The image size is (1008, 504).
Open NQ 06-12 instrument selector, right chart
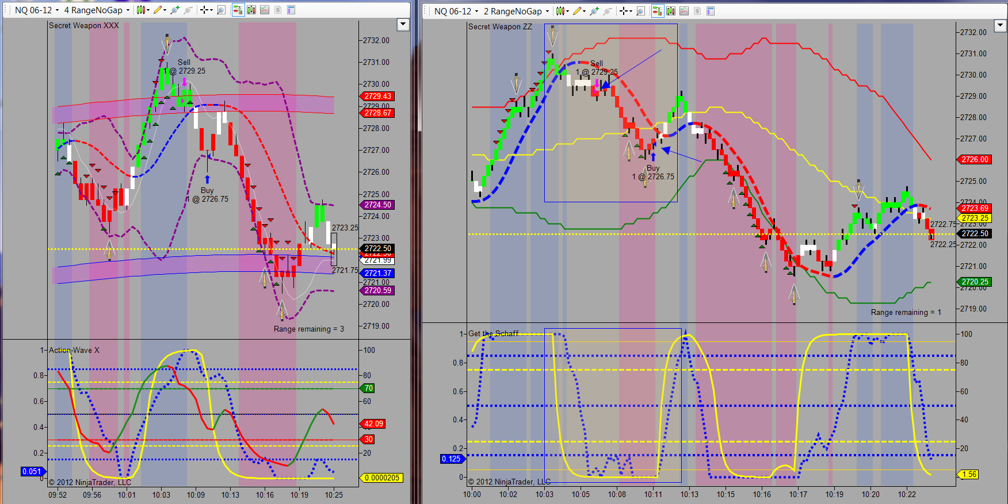coord(456,11)
